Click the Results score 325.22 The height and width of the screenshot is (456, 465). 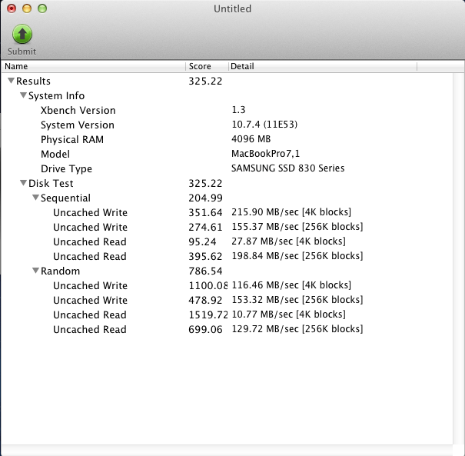(205, 81)
